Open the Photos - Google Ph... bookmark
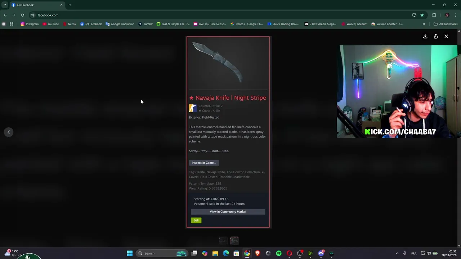This screenshot has height=259, width=461. coord(247,24)
